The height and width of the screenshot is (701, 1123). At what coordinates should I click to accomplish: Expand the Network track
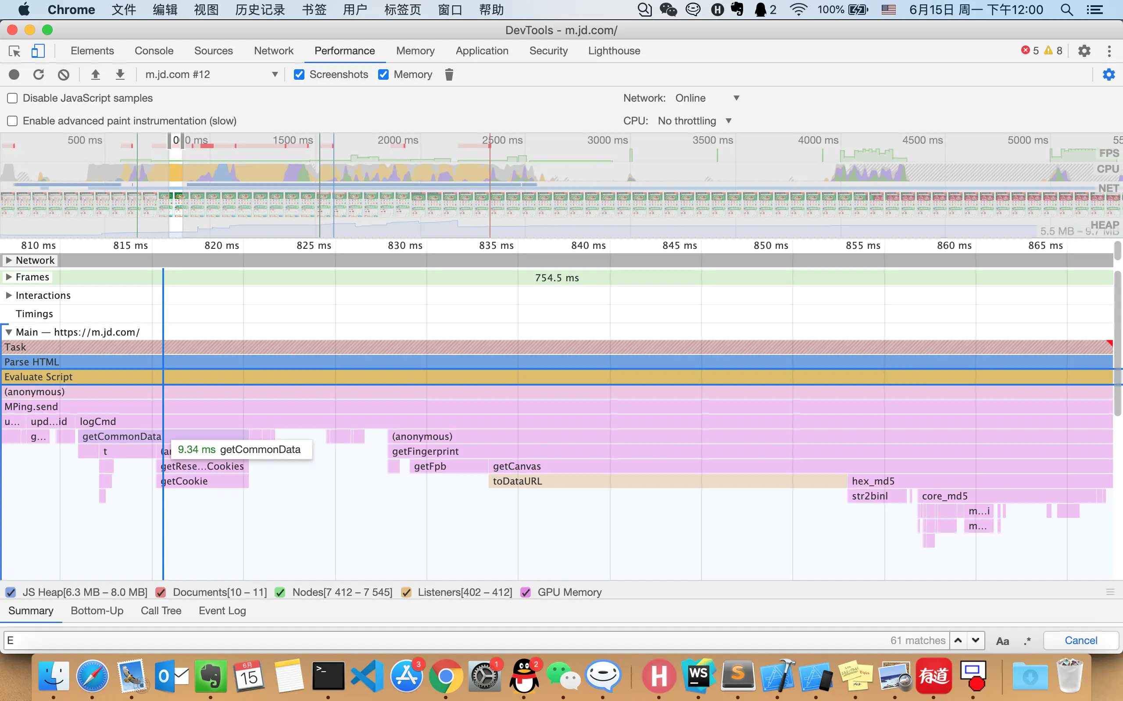[9, 260]
